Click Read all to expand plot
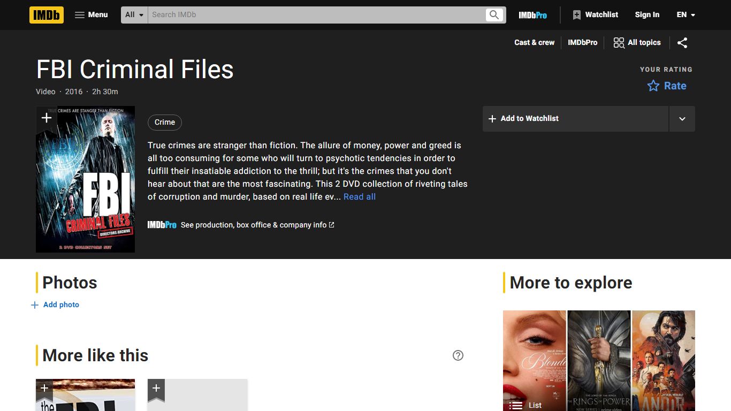Viewport: 731px width, 411px height. [x=360, y=197]
